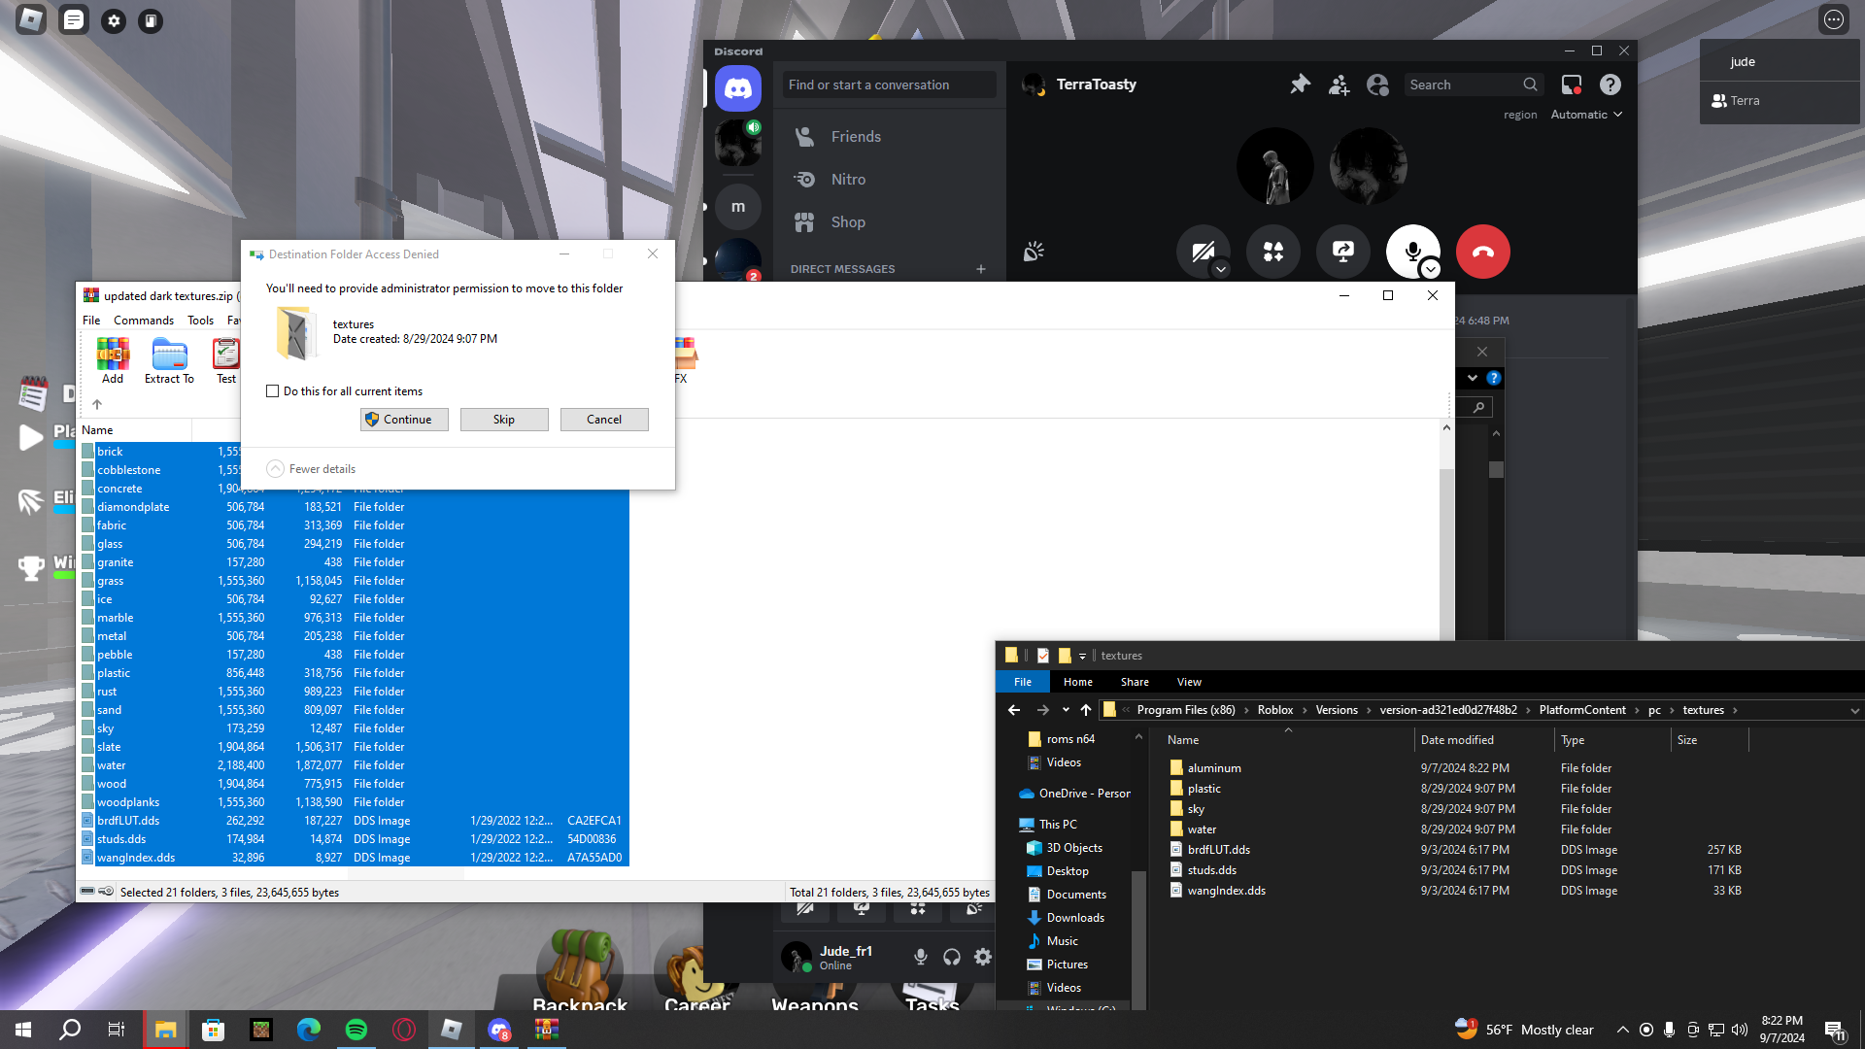
Task: Click the Discord home icon
Action: (738, 88)
